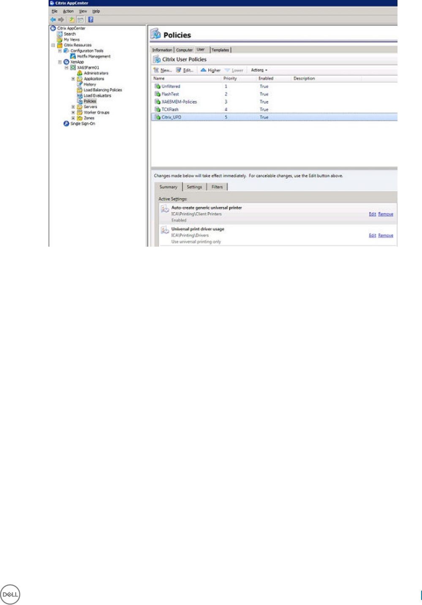Sort by the Enabled column header

pyautogui.click(x=274, y=78)
